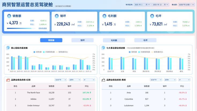Click the 黑榜 ranking icon
The image size is (197, 111).
click(x=103, y=80)
